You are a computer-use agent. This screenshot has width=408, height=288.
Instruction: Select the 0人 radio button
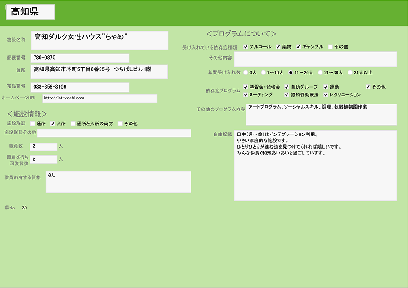pyautogui.click(x=246, y=72)
